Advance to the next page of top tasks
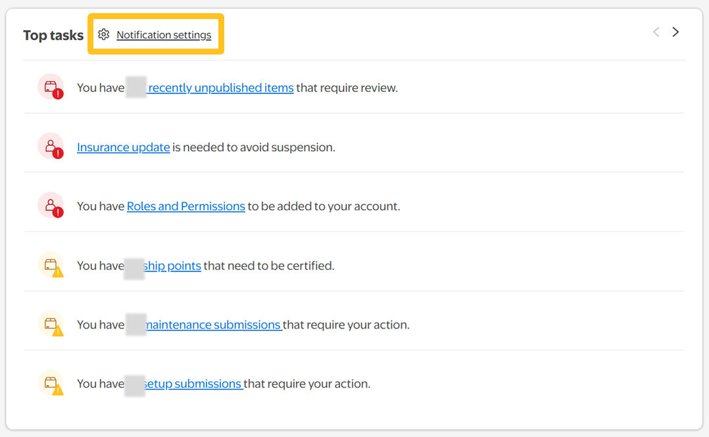Screen dimensions: 709x437 (x=675, y=32)
